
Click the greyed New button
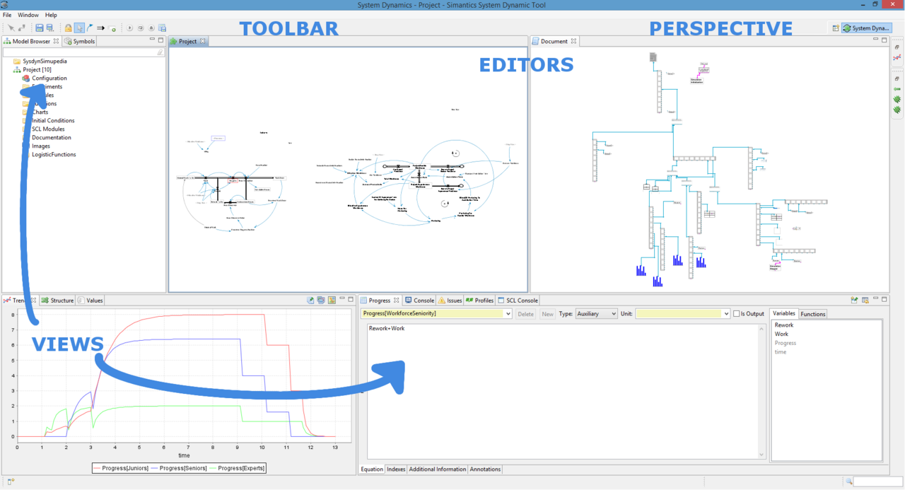pyautogui.click(x=547, y=314)
